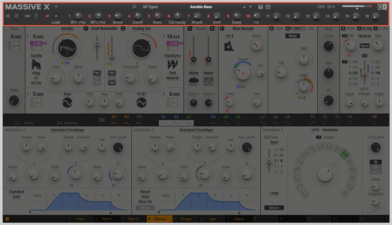The width and height of the screenshot is (392, 225).
Task: Click the Water noise waves icon
Action: click(x=209, y=80)
